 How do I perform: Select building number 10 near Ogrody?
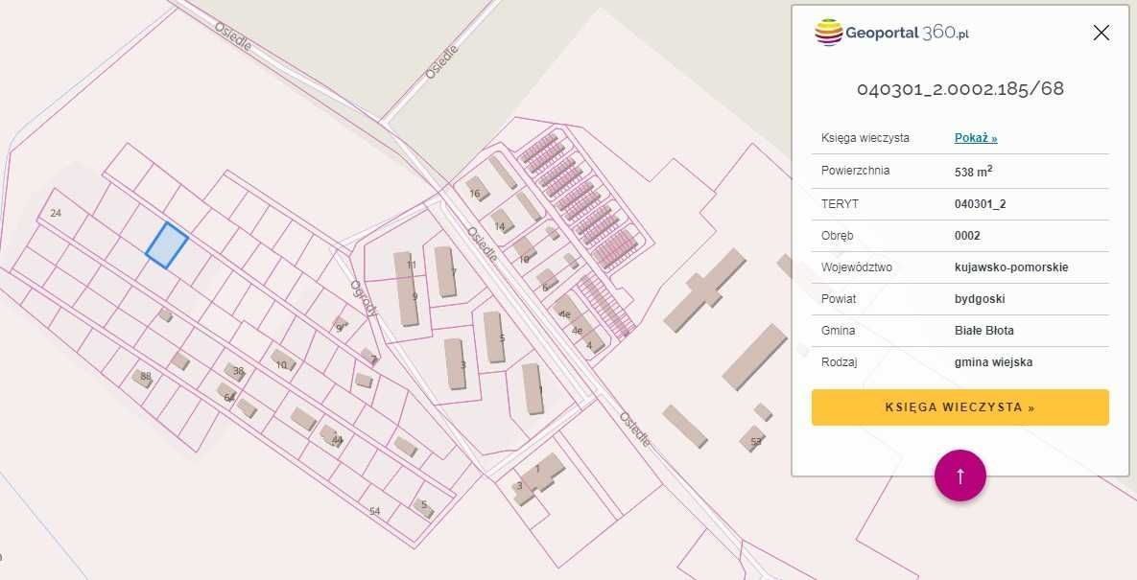click(x=283, y=361)
